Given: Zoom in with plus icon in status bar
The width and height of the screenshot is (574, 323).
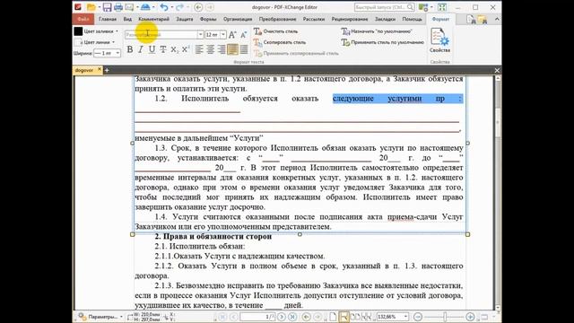Looking at the screenshot, I should point(470,317).
